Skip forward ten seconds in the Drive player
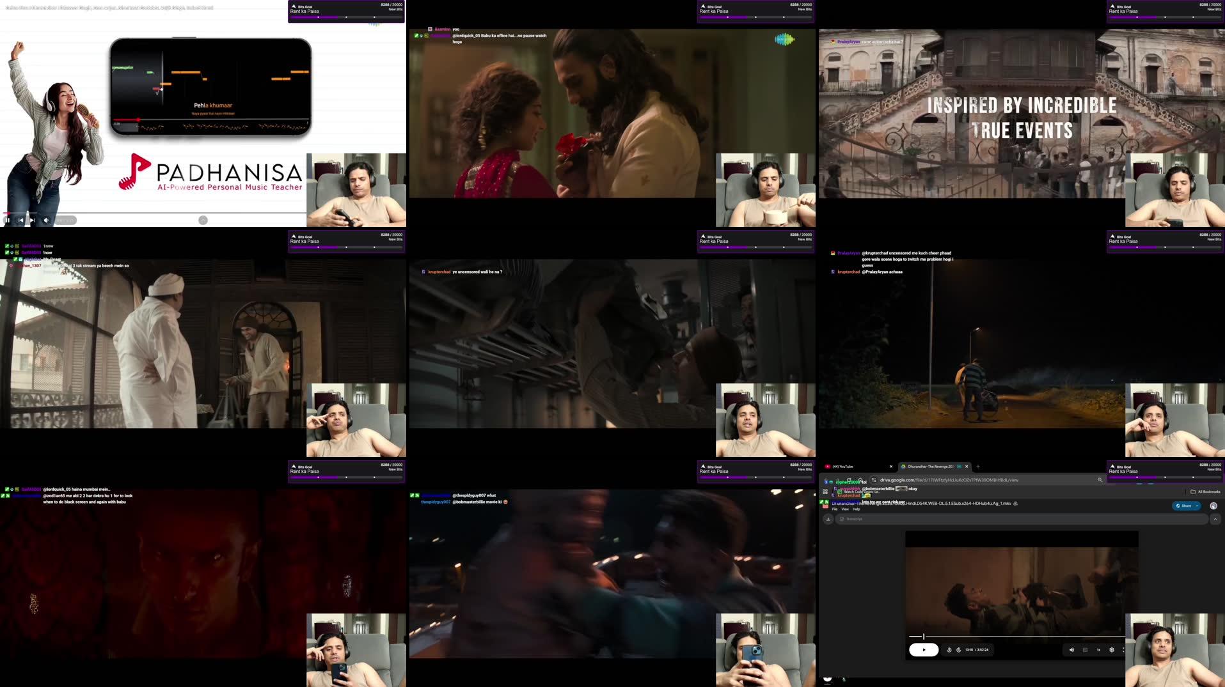 (x=958, y=650)
